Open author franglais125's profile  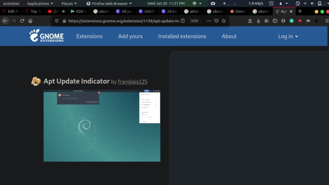[x=133, y=82]
